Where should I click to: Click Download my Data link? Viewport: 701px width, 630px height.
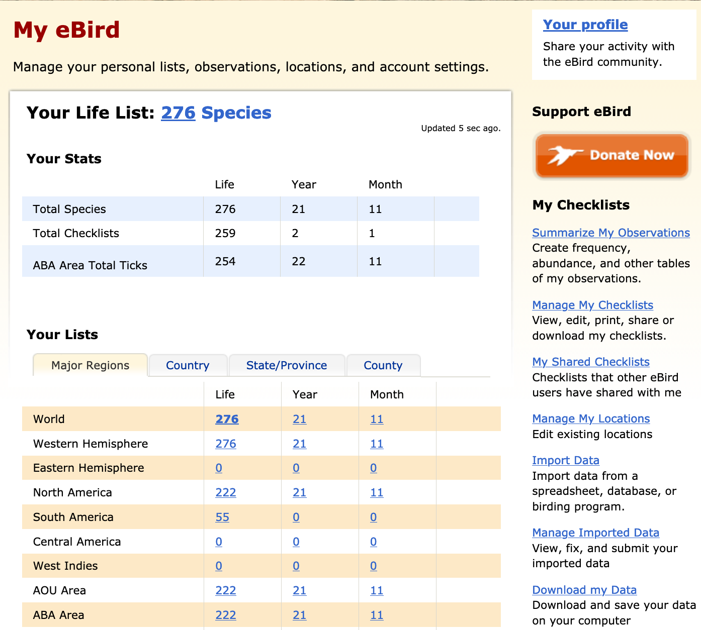coord(584,590)
